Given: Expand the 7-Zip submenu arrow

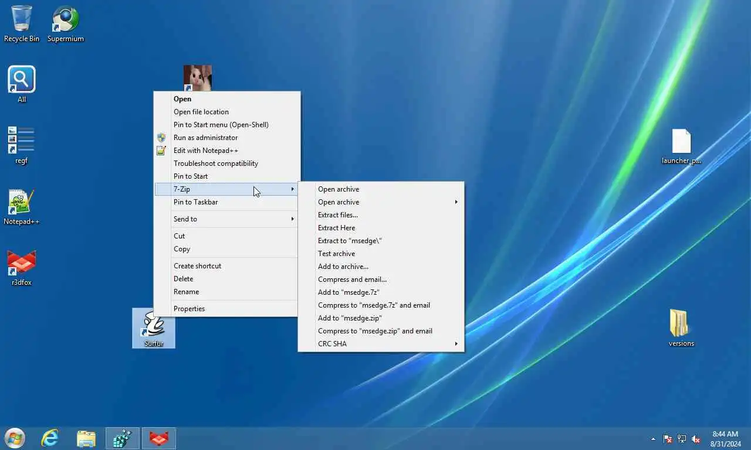Looking at the screenshot, I should tap(292, 189).
